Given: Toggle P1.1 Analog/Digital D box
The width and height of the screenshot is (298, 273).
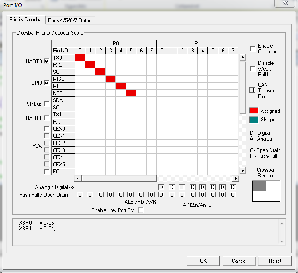Looking at the screenshot, I should [171, 187].
